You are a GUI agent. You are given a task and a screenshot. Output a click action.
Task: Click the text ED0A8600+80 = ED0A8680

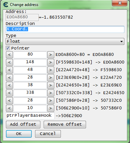(x=85, y=55)
